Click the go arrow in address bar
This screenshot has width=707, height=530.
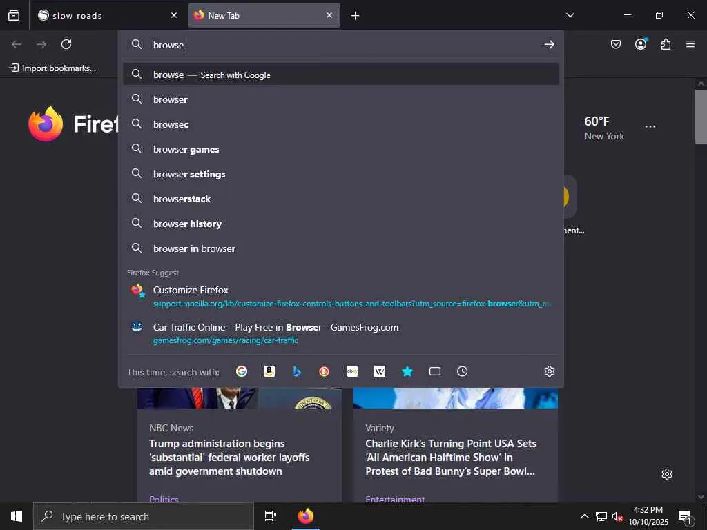click(x=549, y=44)
